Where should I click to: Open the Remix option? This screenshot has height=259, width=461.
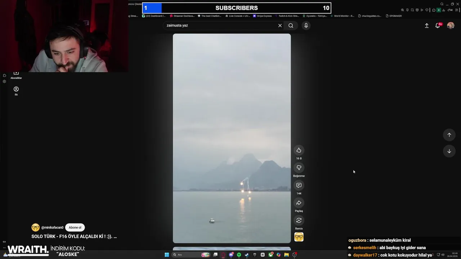click(x=299, y=221)
